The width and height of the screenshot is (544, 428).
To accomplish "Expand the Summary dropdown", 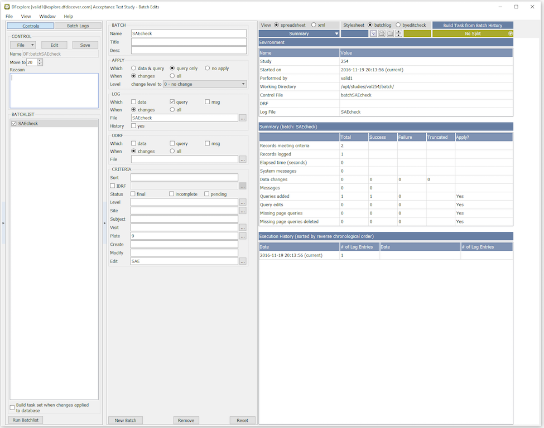I will tap(299, 33).
